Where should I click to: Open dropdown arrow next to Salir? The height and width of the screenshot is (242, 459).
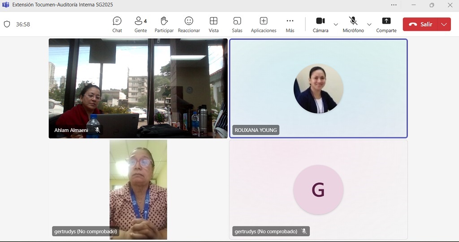[x=444, y=24]
